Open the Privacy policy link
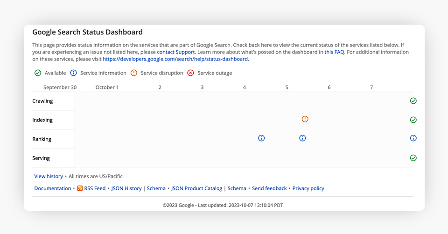Screen dimensions: 448x234 coord(308,188)
